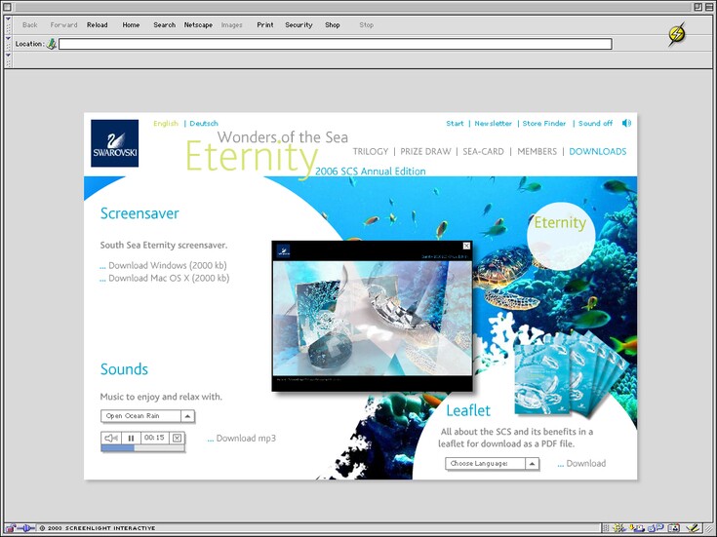Click the speaker icon beside Sound off
This screenshot has width=717, height=537.
click(x=626, y=123)
